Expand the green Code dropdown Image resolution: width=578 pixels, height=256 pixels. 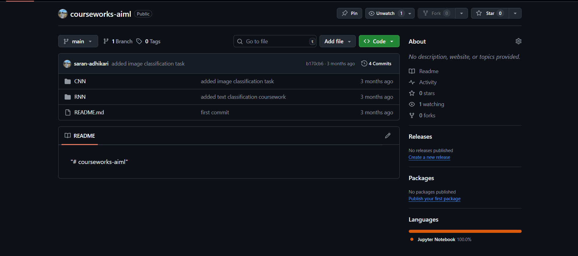tap(379, 41)
